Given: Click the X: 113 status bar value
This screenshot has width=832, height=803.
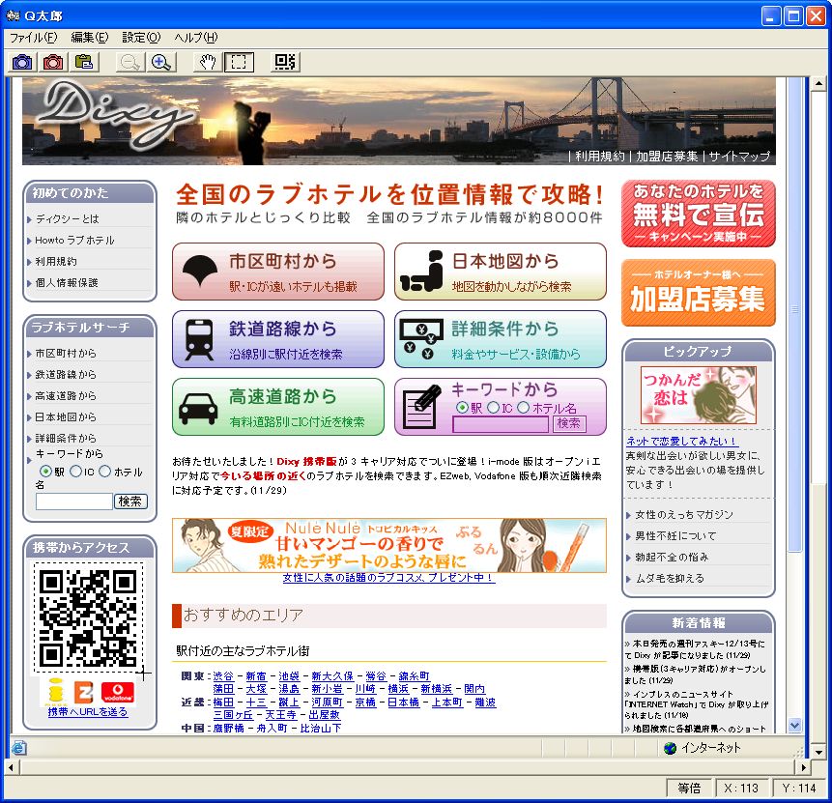Looking at the screenshot, I should (x=741, y=789).
